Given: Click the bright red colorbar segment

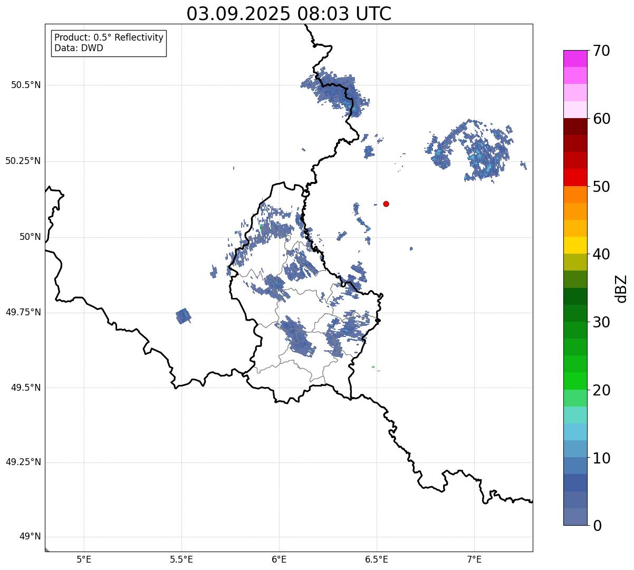Looking at the screenshot, I should click(575, 178).
